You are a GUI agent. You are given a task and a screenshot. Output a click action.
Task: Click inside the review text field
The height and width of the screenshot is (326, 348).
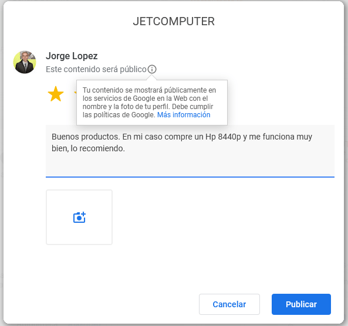190,151
